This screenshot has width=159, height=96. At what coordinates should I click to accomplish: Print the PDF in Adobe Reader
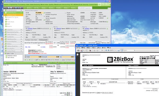click(x=78, y=50)
